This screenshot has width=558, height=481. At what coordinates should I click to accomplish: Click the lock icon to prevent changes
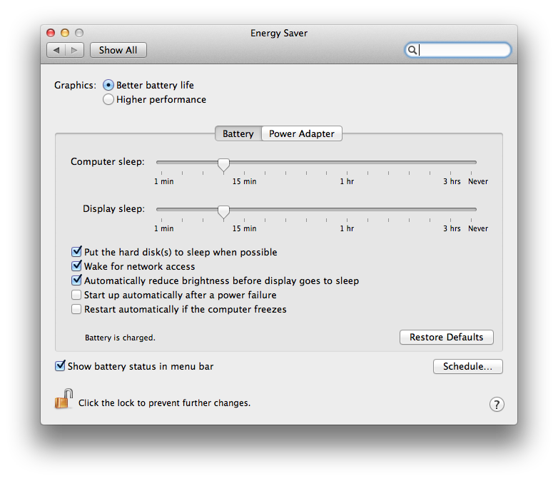coord(64,399)
